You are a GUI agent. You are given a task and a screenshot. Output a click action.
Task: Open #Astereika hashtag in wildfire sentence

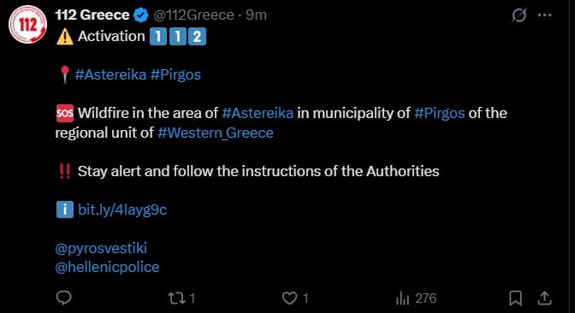[x=258, y=113]
